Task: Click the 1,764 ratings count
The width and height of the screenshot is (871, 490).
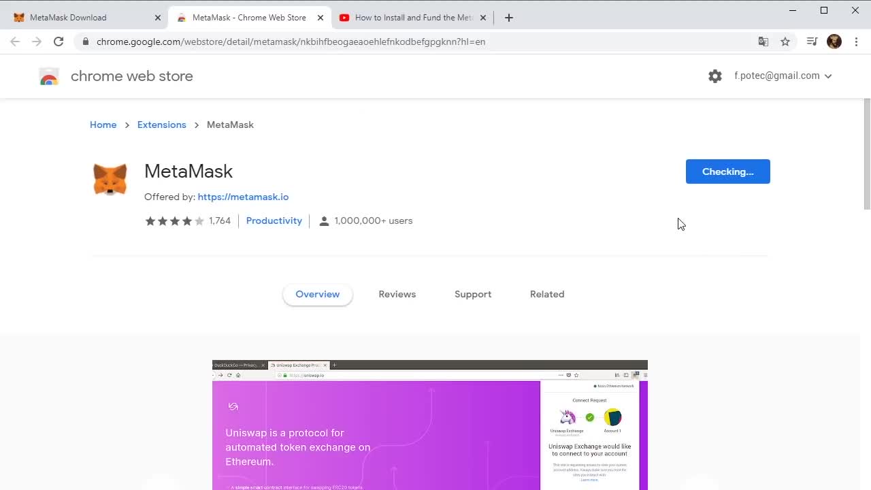Action: point(220,221)
